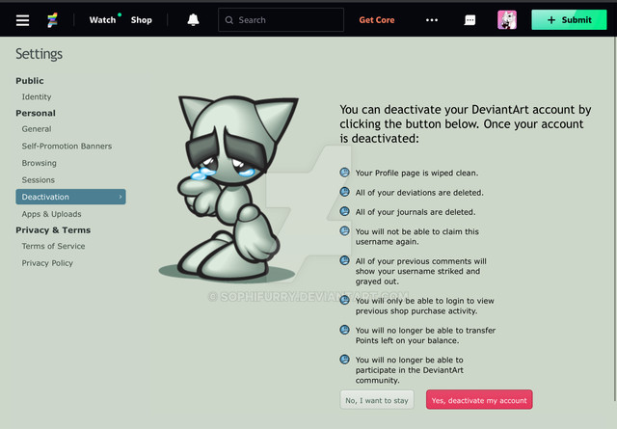The height and width of the screenshot is (429, 617).
Task: Select the Deactivation settings item
Action: [x=70, y=197]
